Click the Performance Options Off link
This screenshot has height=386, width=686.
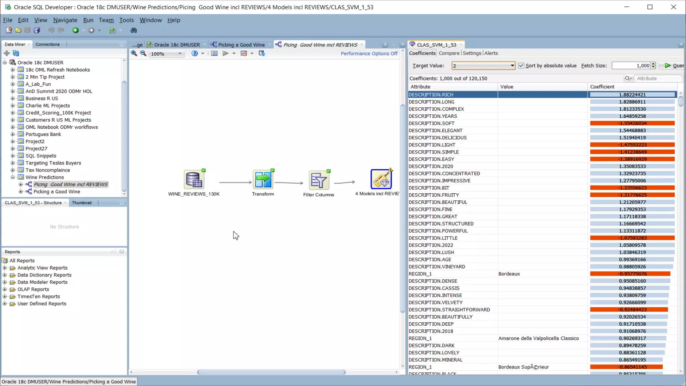pyautogui.click(x=369, y=54)
